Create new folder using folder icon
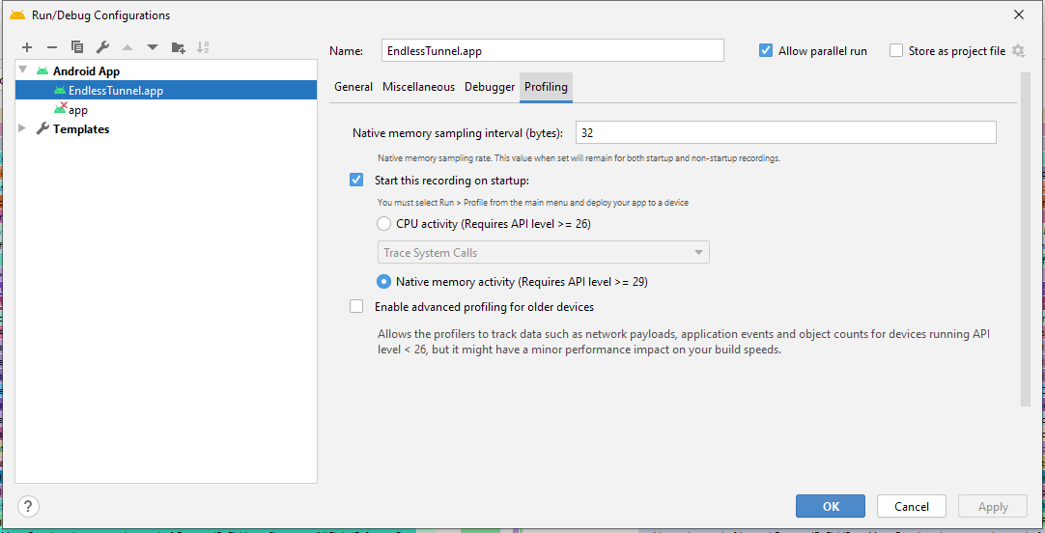1045x533 pixels. point(178,47)
